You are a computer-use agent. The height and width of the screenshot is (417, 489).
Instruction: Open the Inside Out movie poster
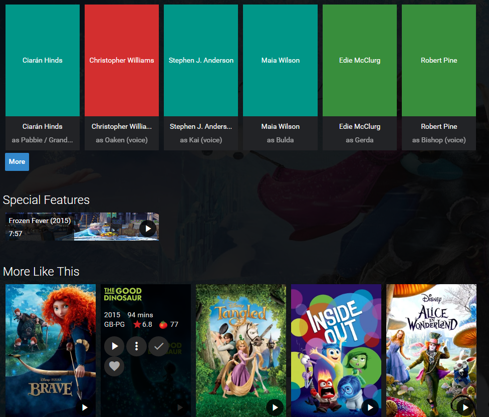[x=336, y=350]
